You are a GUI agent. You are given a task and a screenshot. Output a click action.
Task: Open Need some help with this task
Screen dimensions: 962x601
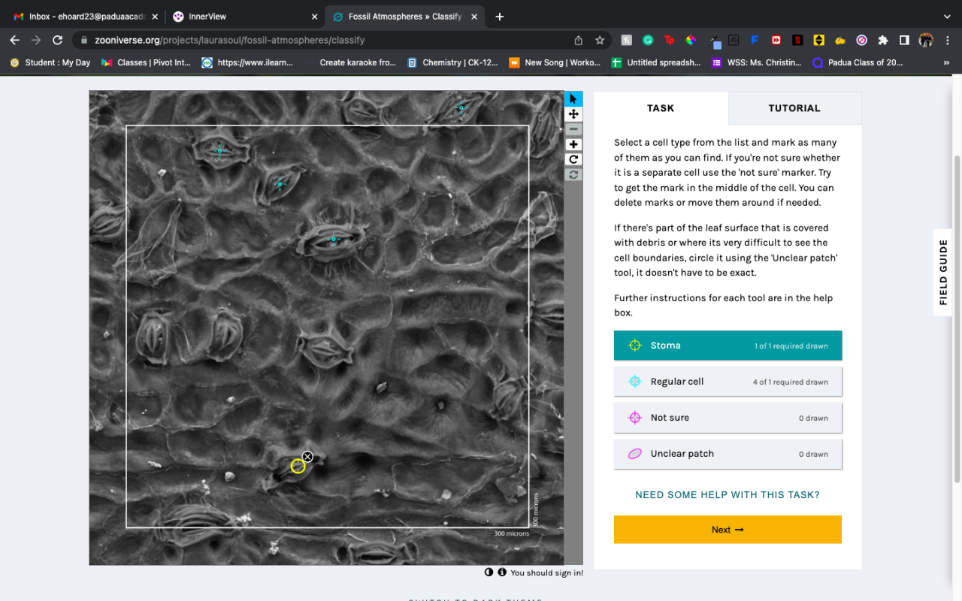(x=728, y=495)
